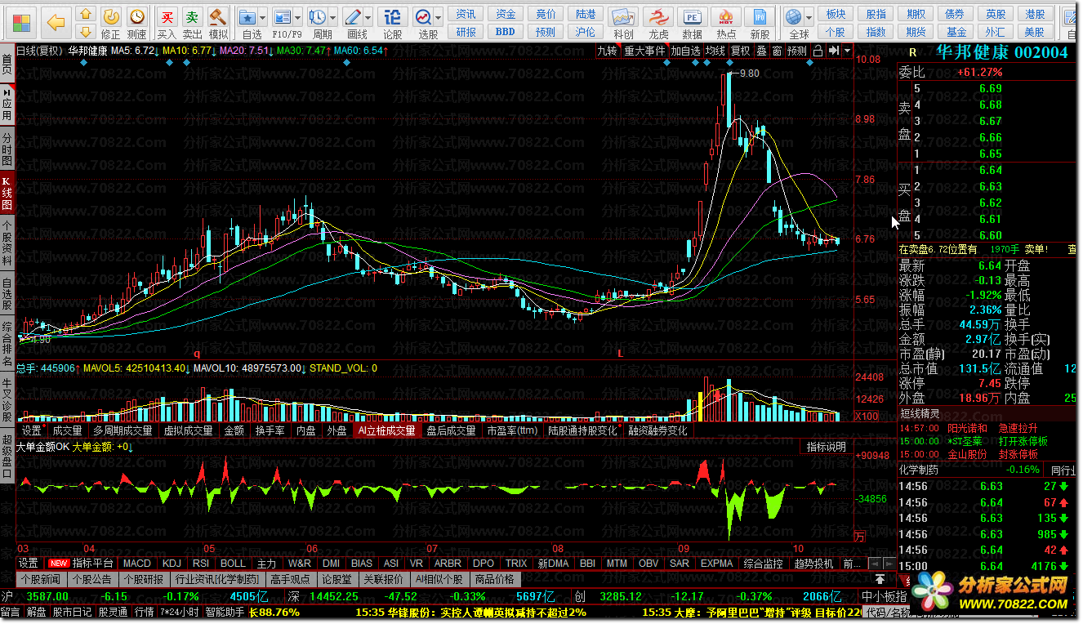Open the 测速 speed test clock icon

(x=136, y=17)
